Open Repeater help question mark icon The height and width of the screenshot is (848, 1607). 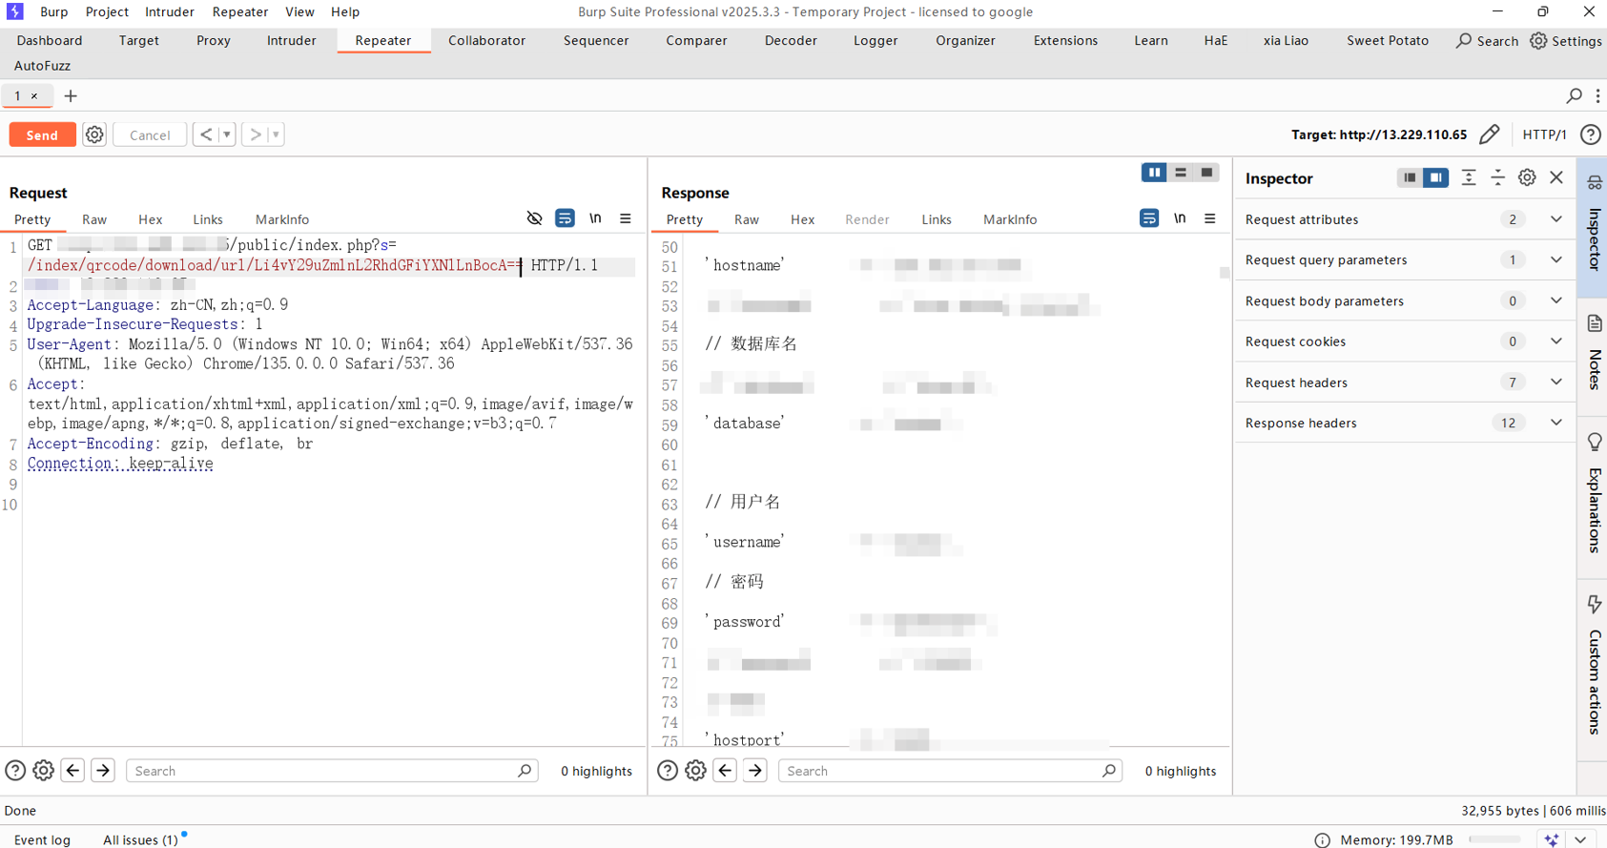tap(1590, 134)
